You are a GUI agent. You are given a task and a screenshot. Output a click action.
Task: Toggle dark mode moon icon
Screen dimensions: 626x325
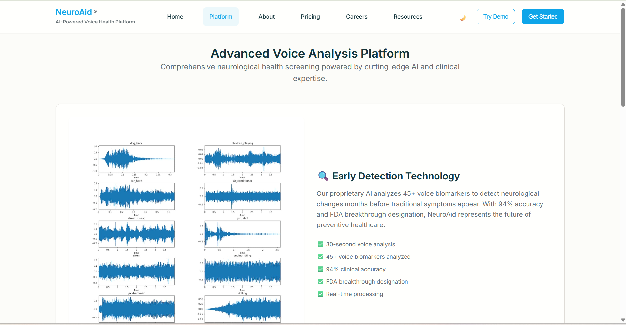(462, 17)
